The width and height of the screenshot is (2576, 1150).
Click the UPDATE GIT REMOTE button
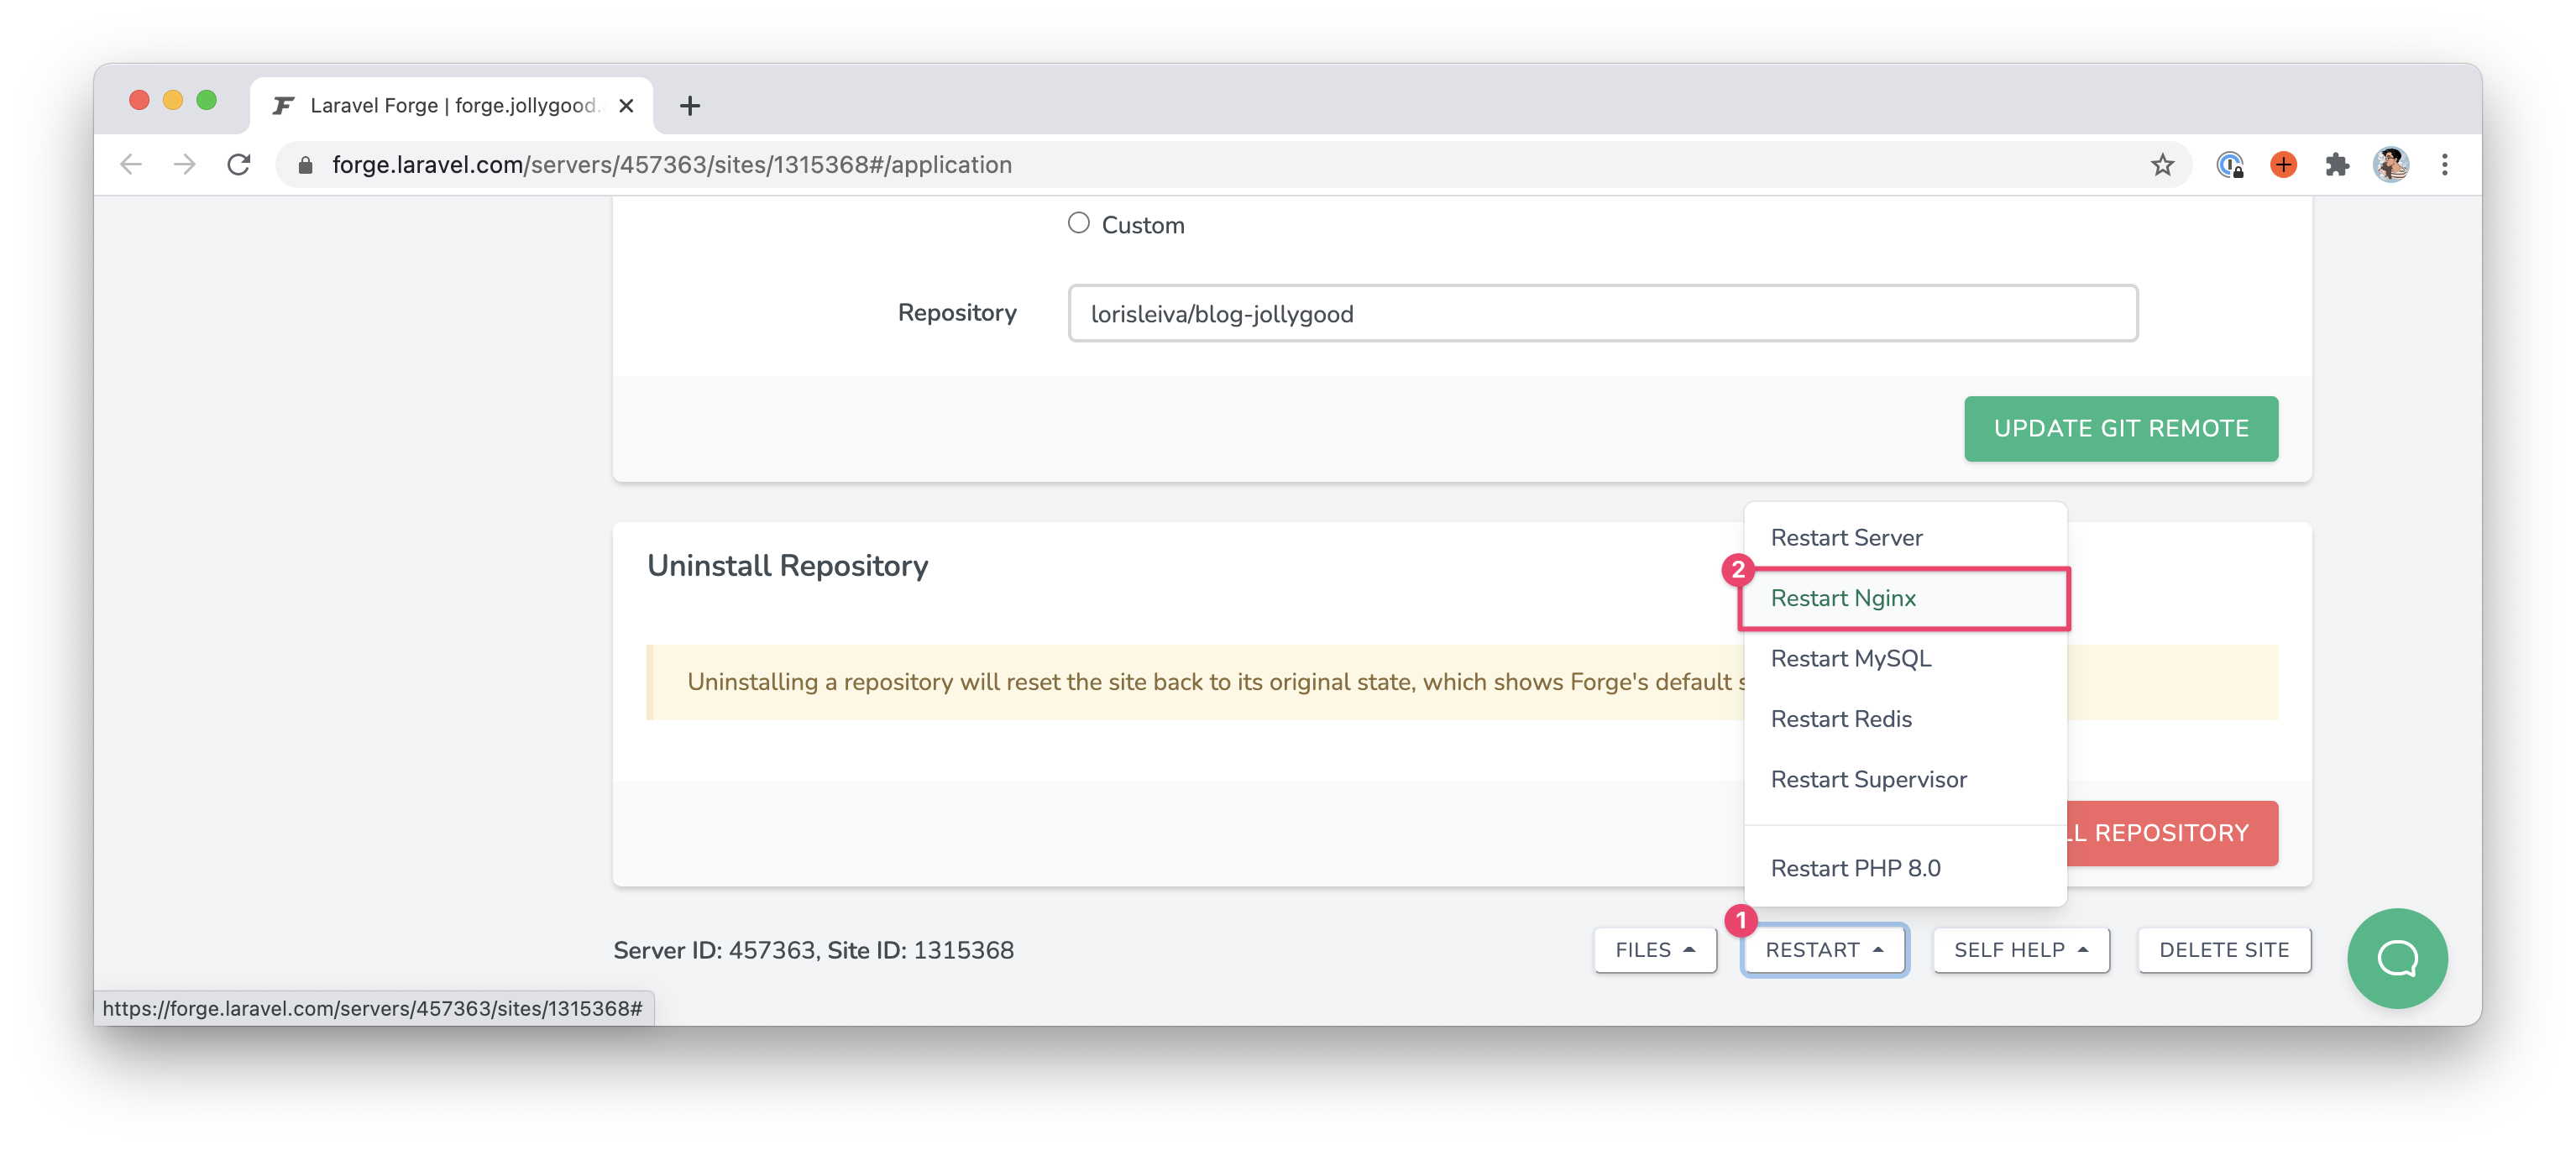point(2121,427)
